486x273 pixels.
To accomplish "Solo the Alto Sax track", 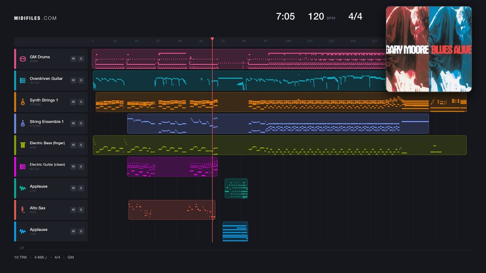I will pos(81,209).
